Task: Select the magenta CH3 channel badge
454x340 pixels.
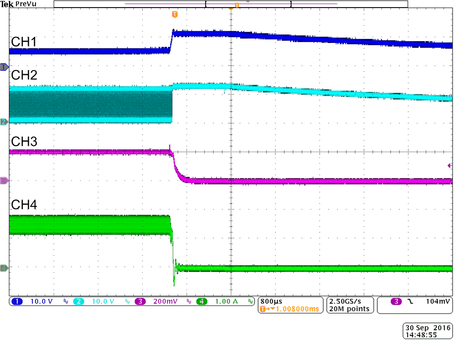Action: click(x=140, y=301)
